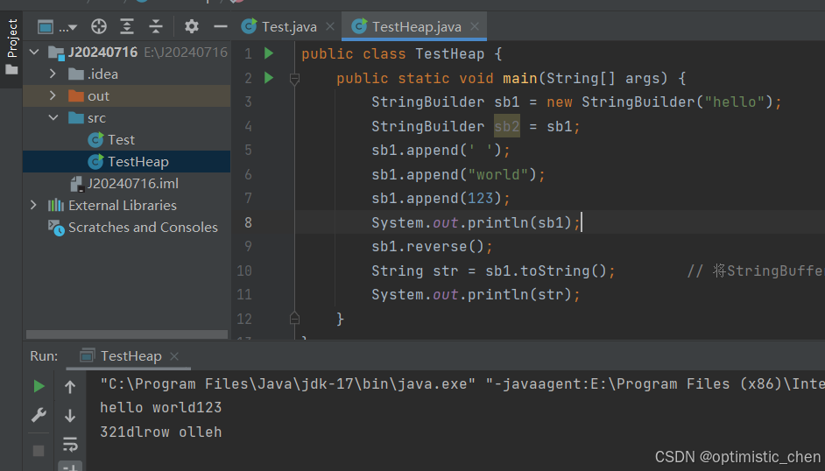Hide the Project panel with the minus icon
The image size is (825, 471).
point(221,26)
